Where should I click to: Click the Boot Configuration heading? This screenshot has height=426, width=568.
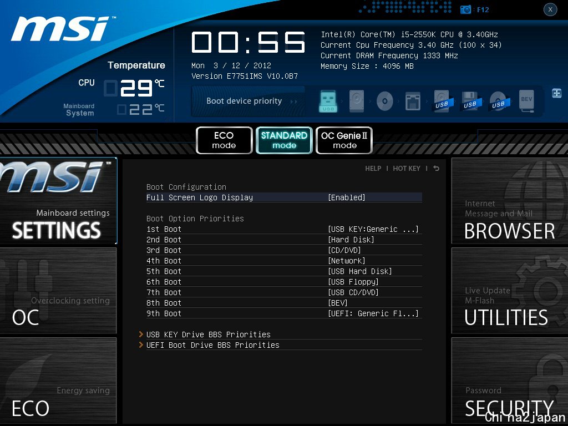click(x=186, y=187)
